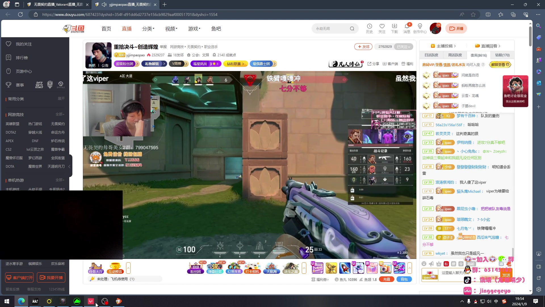Screen dimensions: 545x307
Task: Open the 关注 heart icon in header
Action: click(382, 26)
